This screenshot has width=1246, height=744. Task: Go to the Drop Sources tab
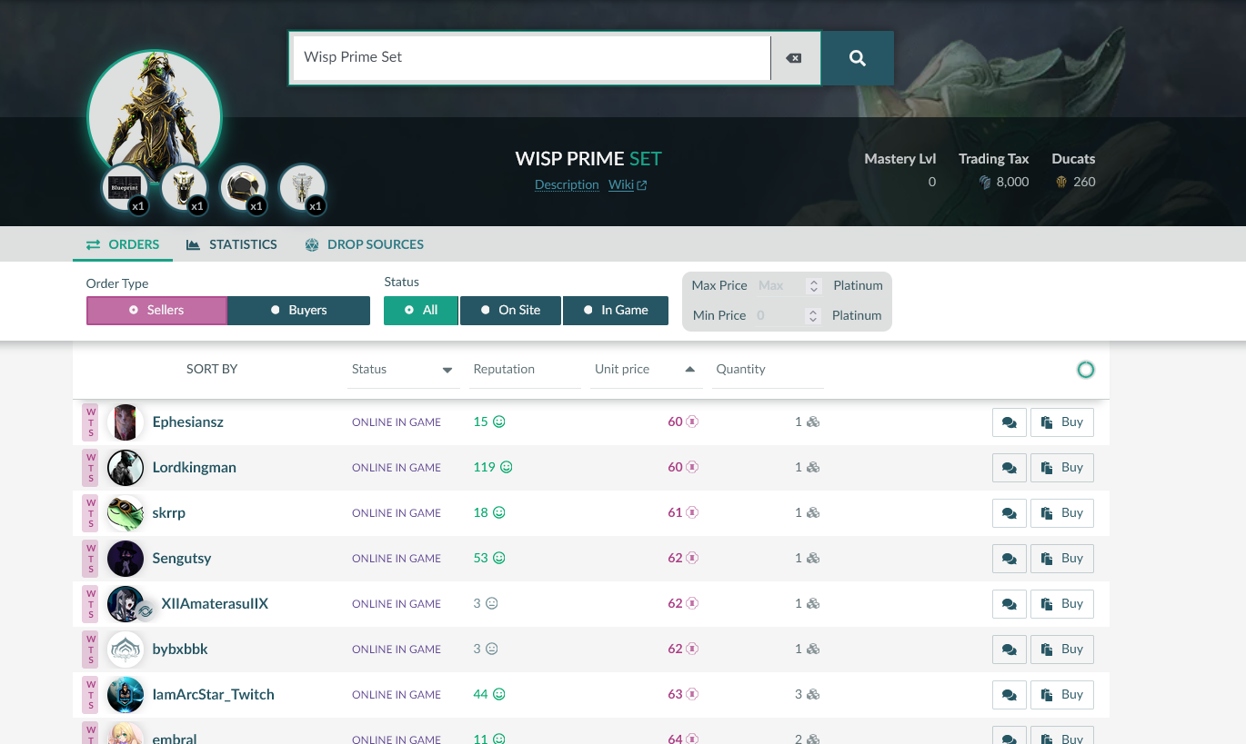(x=364, y=244)
